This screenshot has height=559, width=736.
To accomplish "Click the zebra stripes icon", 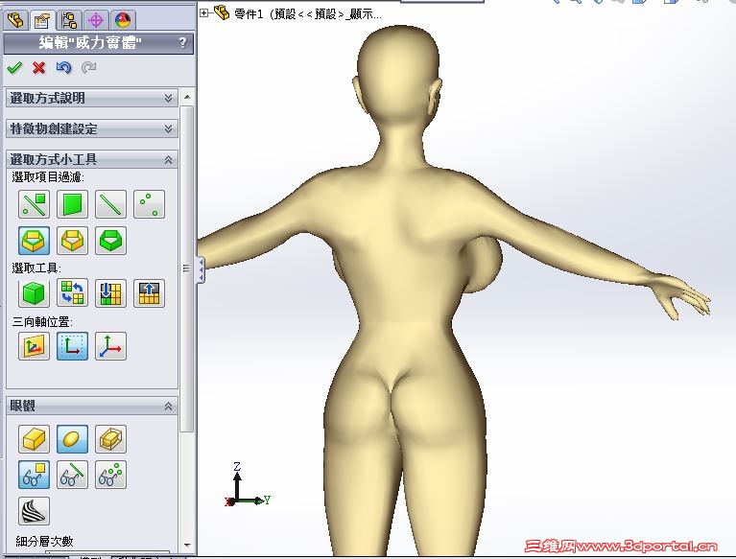I will pyautogui.click(x=34, y=511).
